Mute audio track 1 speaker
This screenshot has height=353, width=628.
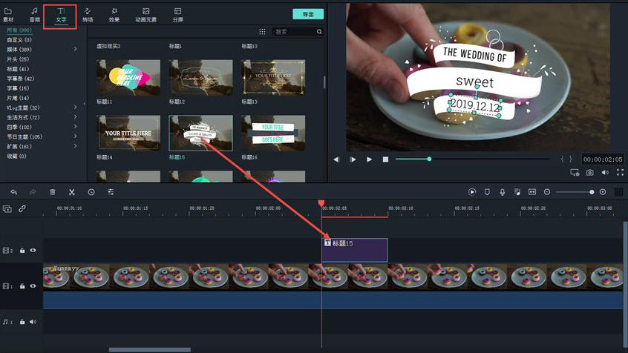(33, 321)
